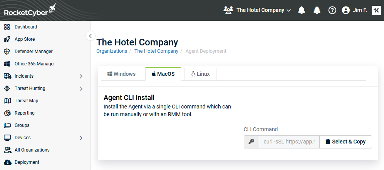Screen dimensions: 384x170
Task: Open Office 365 Manager in sidebar
Action: 35,64
